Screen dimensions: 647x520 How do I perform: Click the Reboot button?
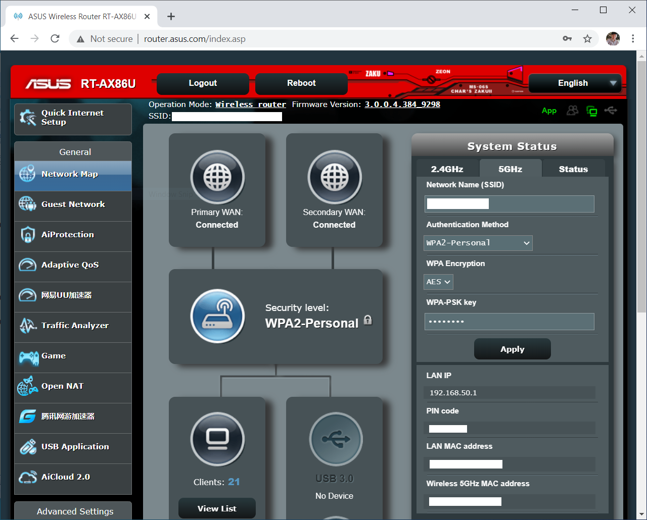[x=301, y=84]
